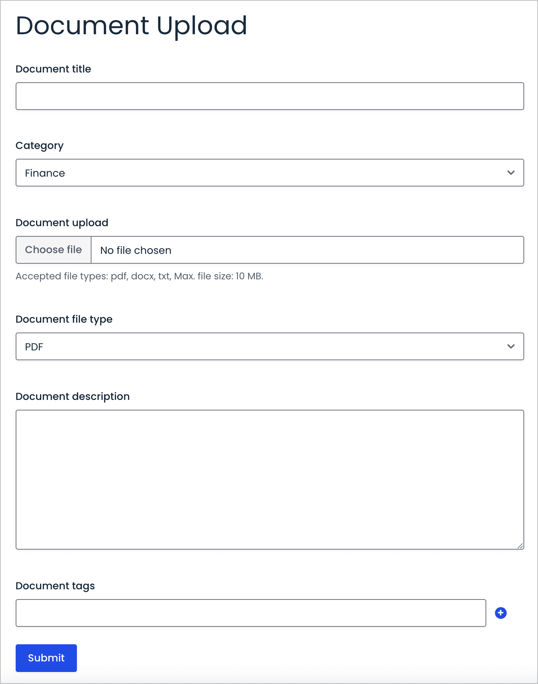Click the Document title label

[53, 69]
